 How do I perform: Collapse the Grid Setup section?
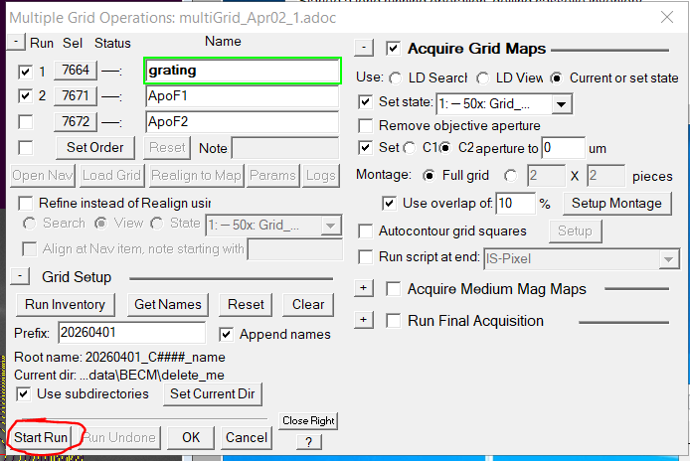pyautogui.click(x=19, y=276)
